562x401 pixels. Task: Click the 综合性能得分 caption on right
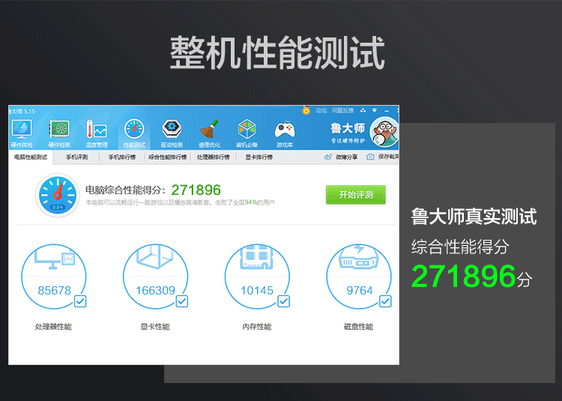[x=460, y=247]
